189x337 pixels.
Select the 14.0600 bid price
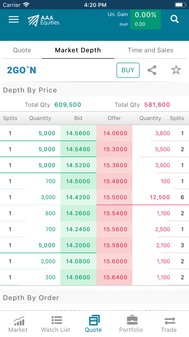tap(78, 277)
